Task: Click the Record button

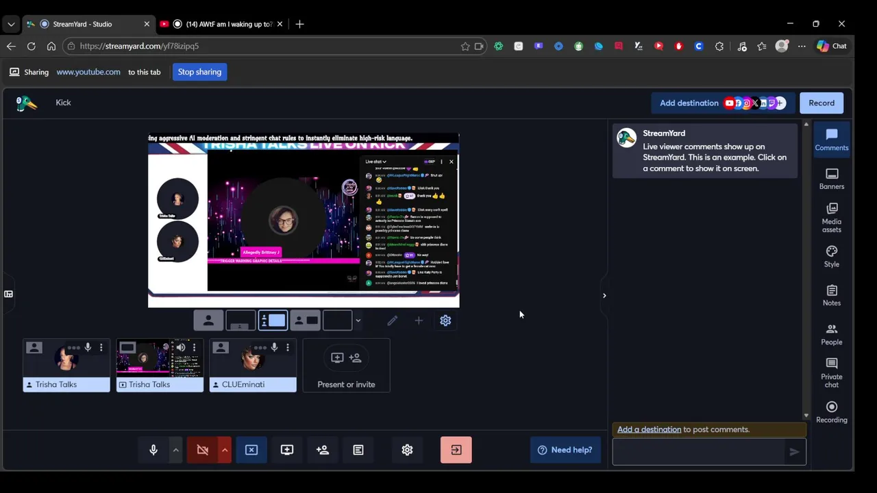Action: click(822, 103)
